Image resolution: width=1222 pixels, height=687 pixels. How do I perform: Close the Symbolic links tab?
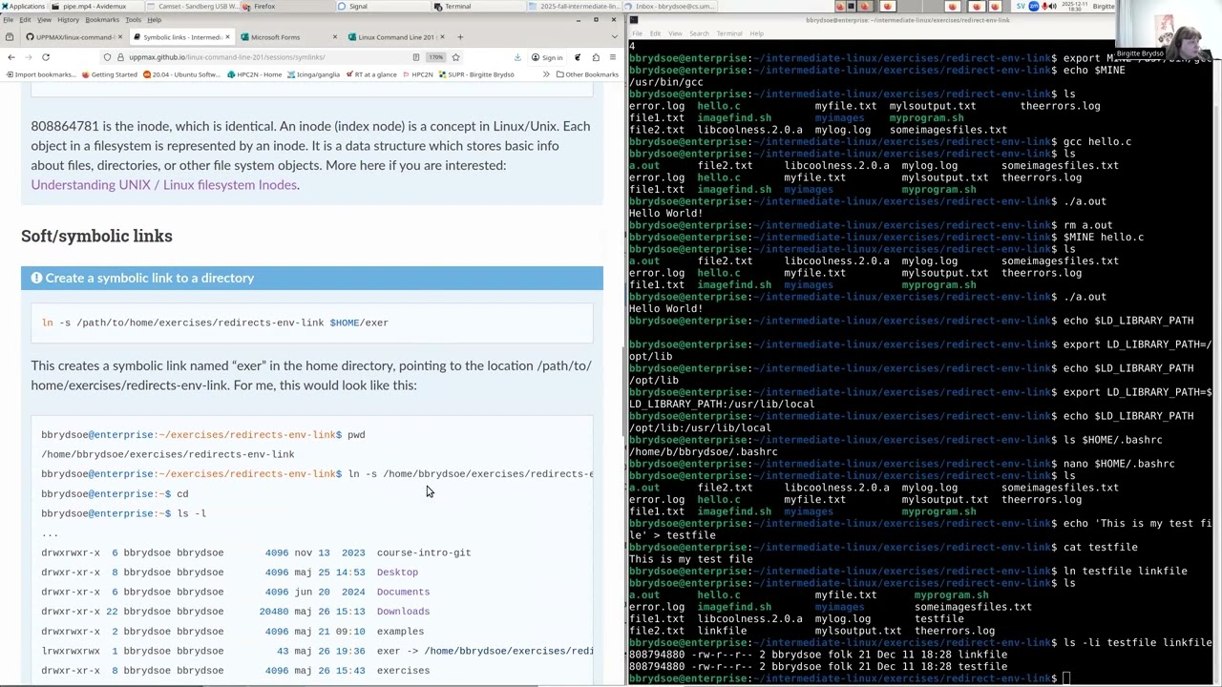(227, 37)
